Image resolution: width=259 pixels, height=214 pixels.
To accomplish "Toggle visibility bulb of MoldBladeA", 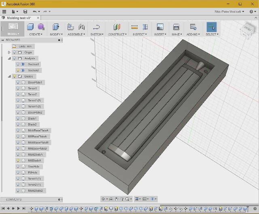I will point(18,154).
